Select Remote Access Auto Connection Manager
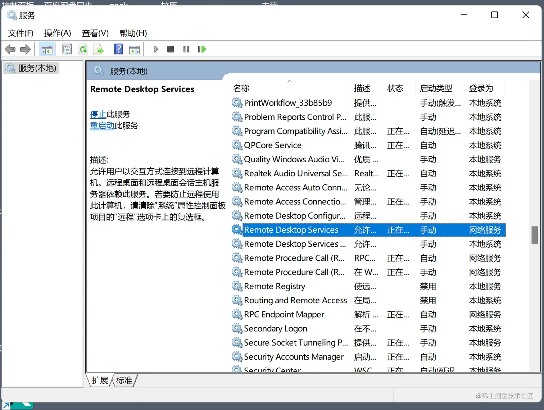Image resolution: width=544 pixels, height=410 pixels. pos(368,187)
